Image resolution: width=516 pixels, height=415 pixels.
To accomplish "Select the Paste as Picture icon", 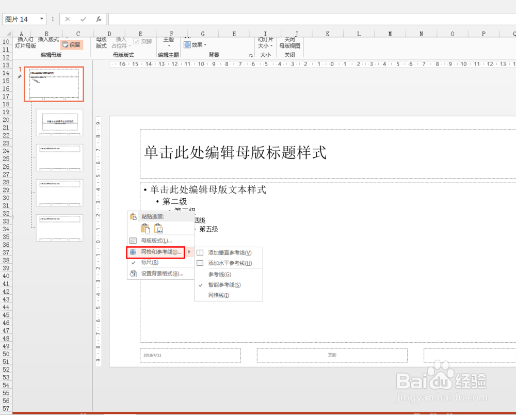I will [x=158, y=228].
